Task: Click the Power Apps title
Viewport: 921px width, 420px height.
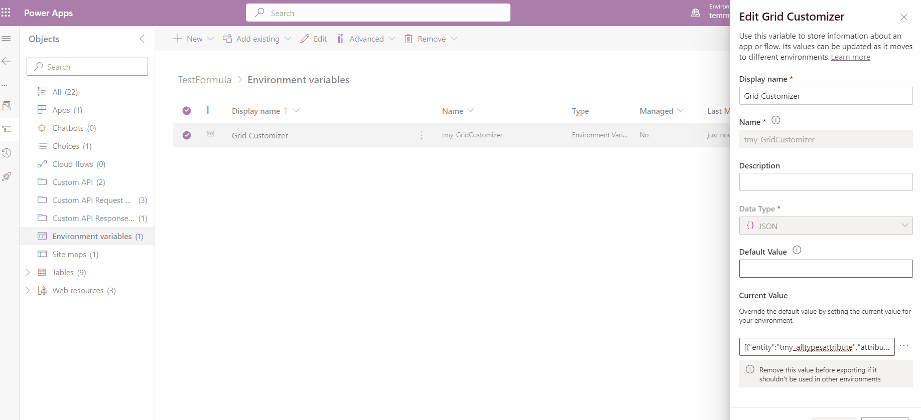Action: [x=48, y=13]
